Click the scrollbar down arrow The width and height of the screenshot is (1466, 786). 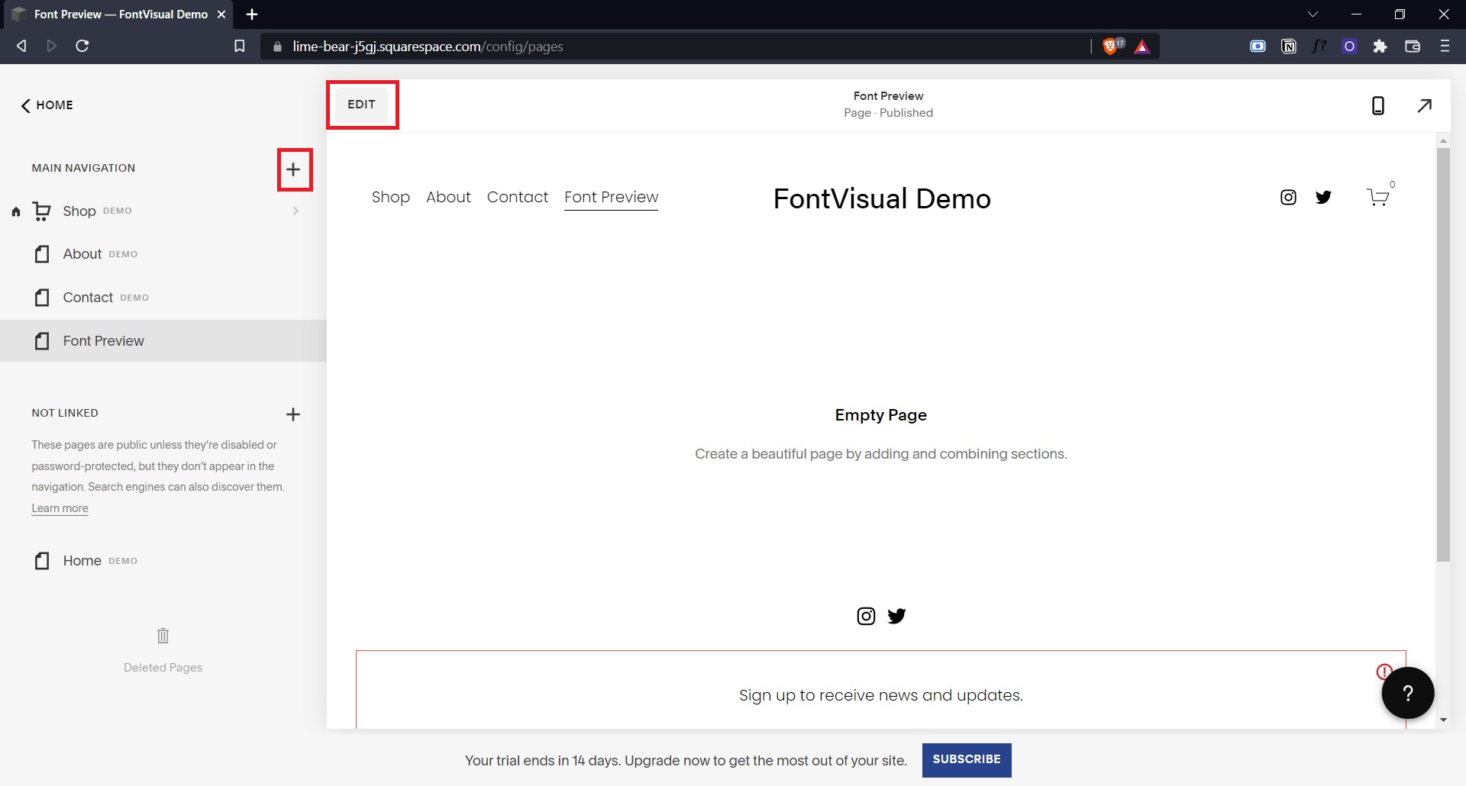[1443, 720]
